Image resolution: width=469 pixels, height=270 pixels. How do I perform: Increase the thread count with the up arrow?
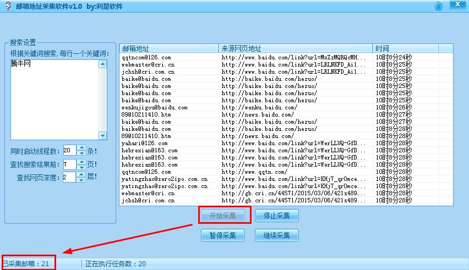point(82,147)
